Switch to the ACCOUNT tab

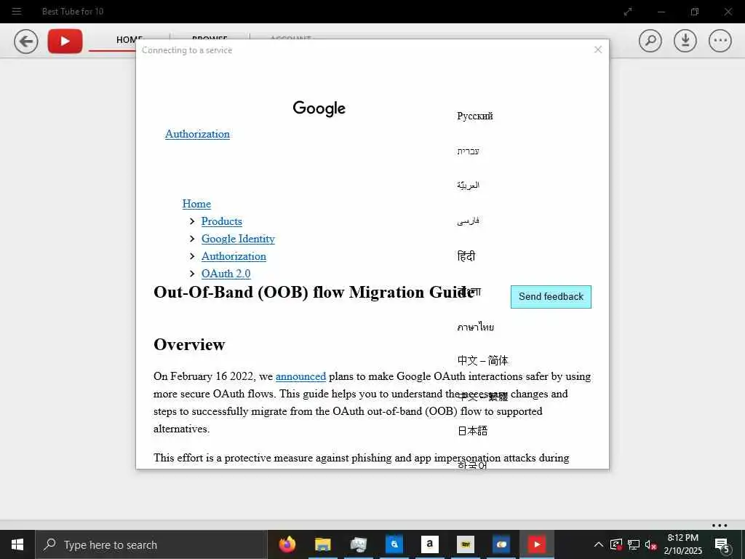[x=291, y=39]
